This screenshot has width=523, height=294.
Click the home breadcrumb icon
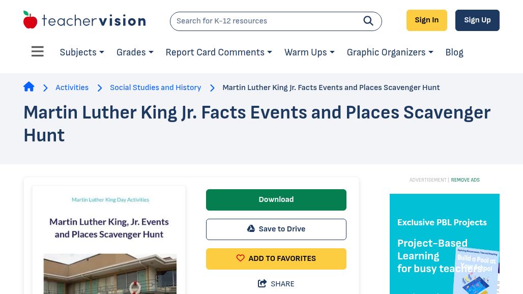[x=29, y=86]
